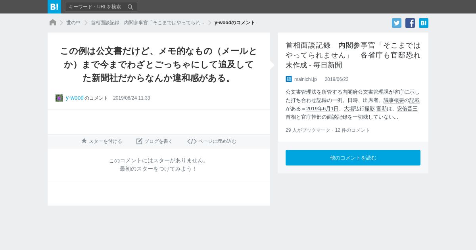Click 他のコメントを読む button
This screenshot has width=476, height=250.
click(x=353, y=158)
